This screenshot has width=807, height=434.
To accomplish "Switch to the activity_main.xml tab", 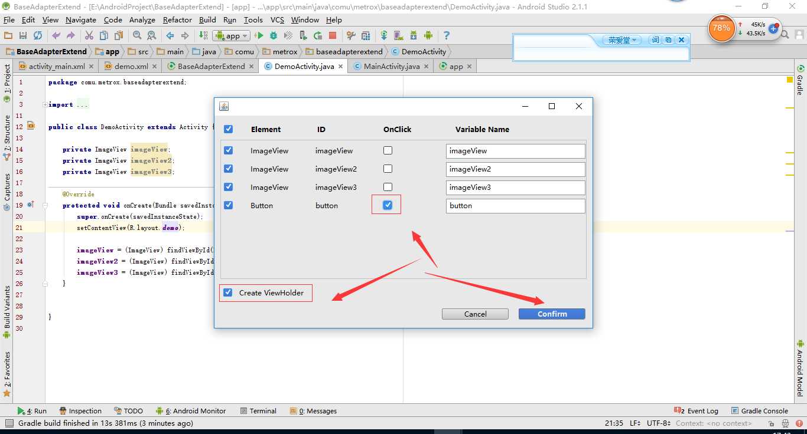I will tap(57, 67).
